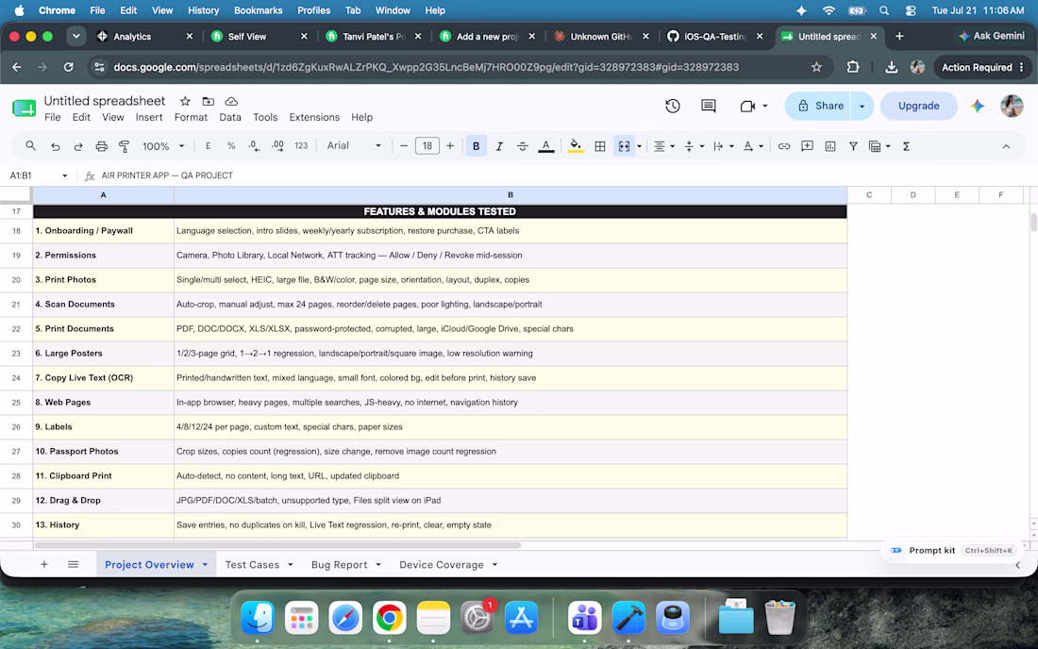The height and width of the screenshot is (649, 1038).
Task: Open Gemini sparkle in Sheets
Action: coord(977,106)
